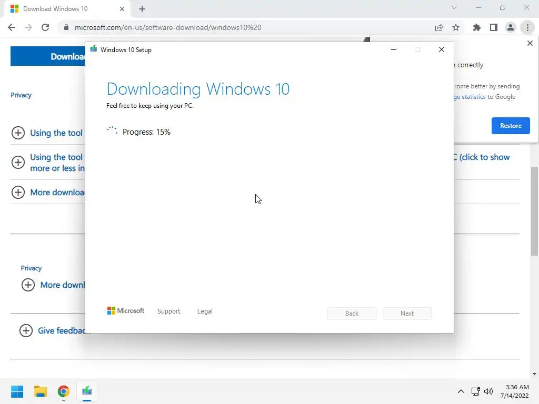The image size is (539, 404).
Task: Go back with Chrome's back arrow
Action: point(12,27)
